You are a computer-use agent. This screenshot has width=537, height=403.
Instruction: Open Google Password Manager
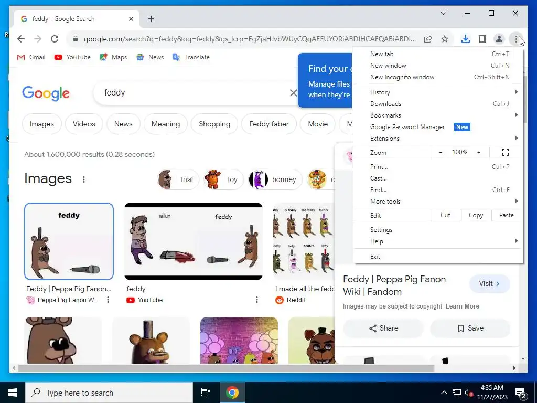pos(438,127)
